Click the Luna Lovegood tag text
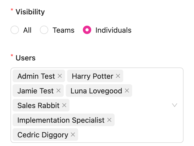 96,91
